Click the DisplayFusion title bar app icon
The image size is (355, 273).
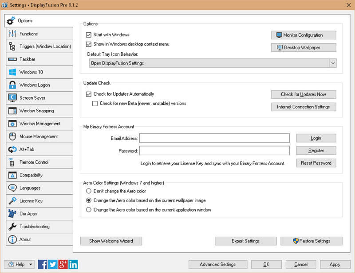(4, 5)
